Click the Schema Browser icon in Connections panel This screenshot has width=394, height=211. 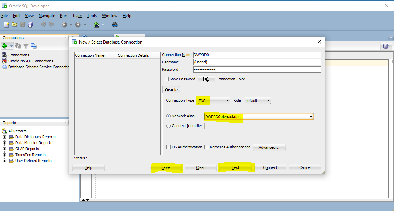(x=34, y=46)
